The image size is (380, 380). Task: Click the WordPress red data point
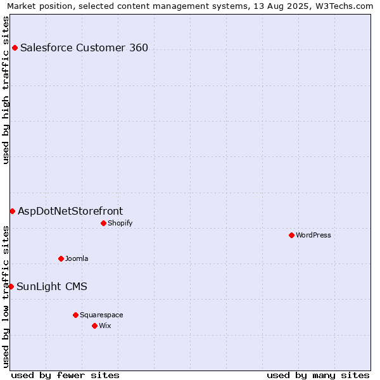click(291, 235)
